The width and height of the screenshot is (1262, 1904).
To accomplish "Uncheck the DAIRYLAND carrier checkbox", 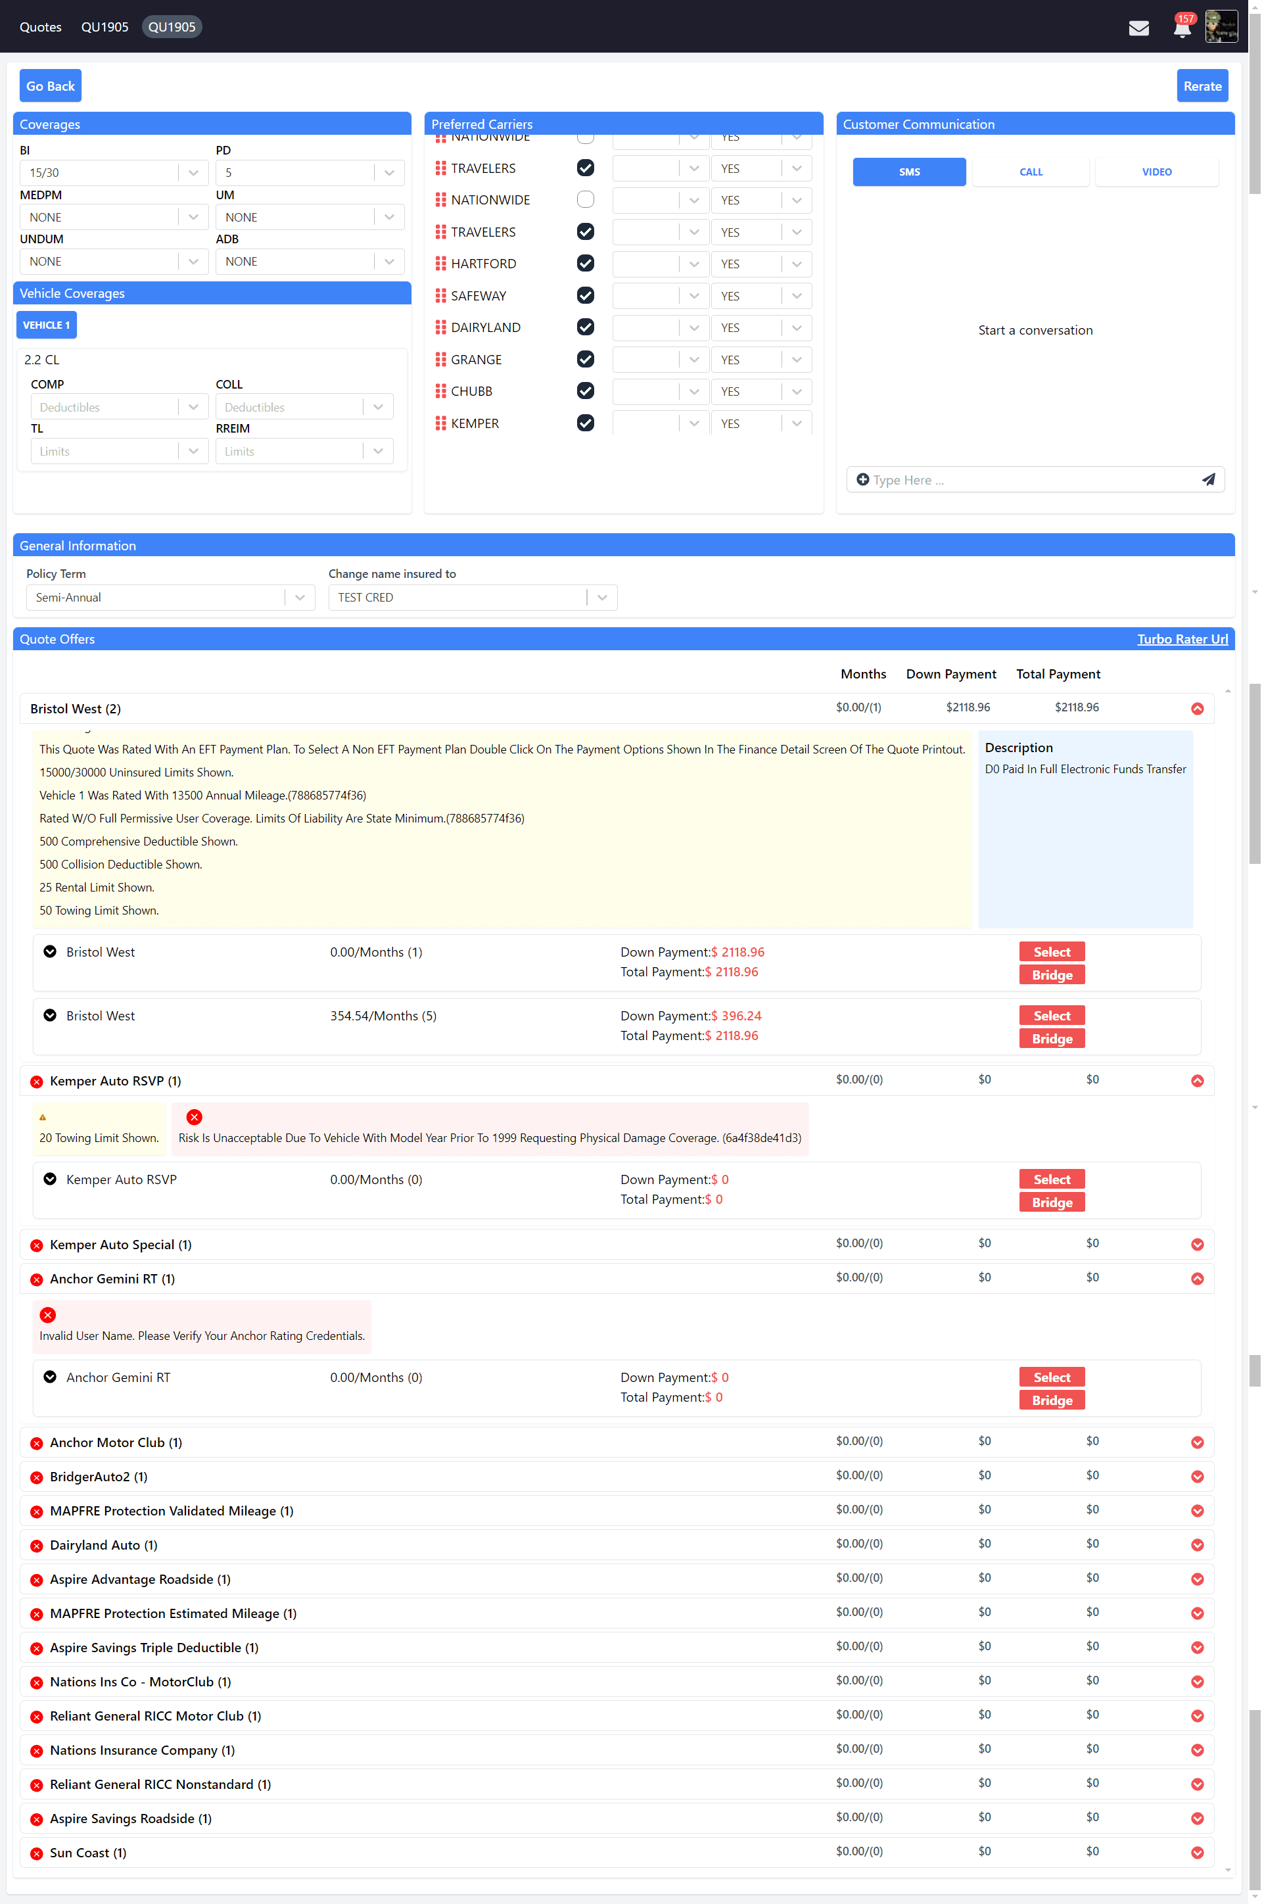I will point(585,327).
